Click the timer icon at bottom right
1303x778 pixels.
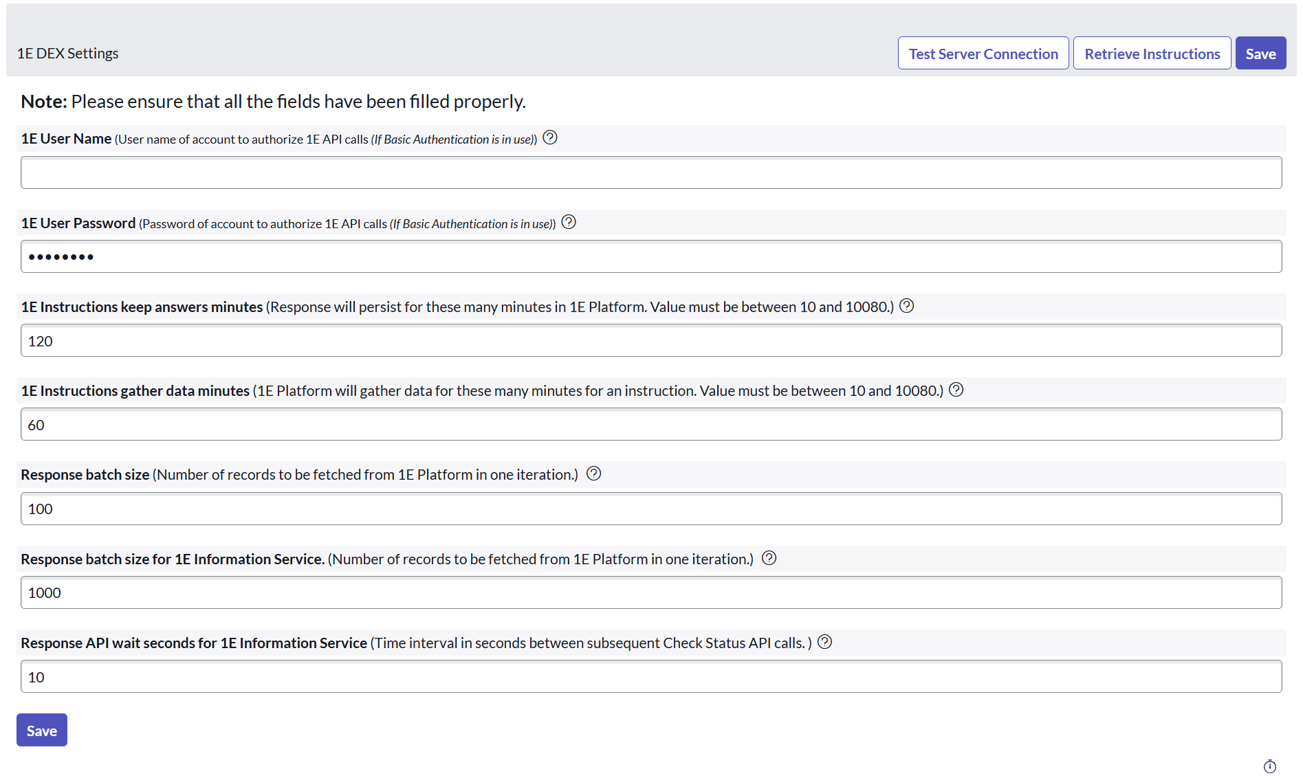(1270, 766)
